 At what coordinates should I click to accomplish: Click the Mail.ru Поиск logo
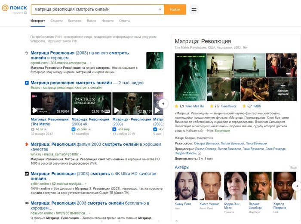click(x=14, y=8)
